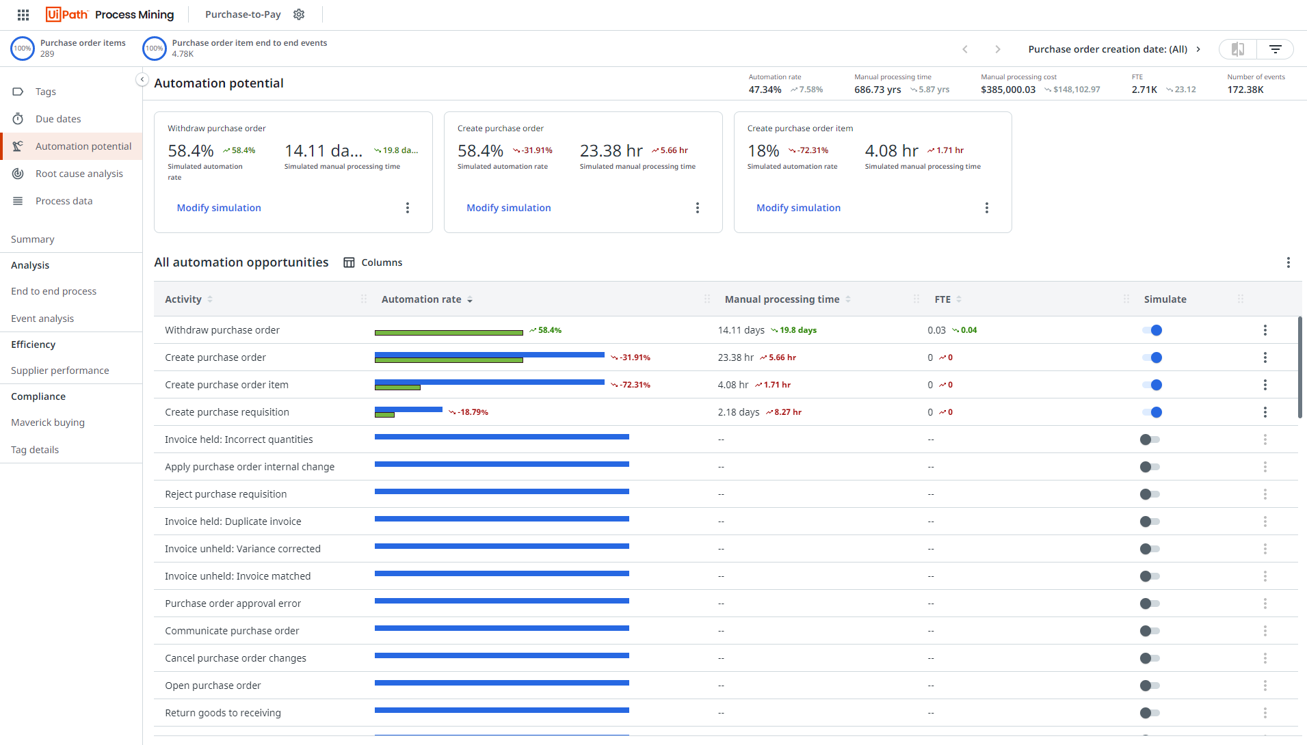This screenshot has height=745, width=1307.
Task: Open the app launcher grid icon
Action: point(23,14)
